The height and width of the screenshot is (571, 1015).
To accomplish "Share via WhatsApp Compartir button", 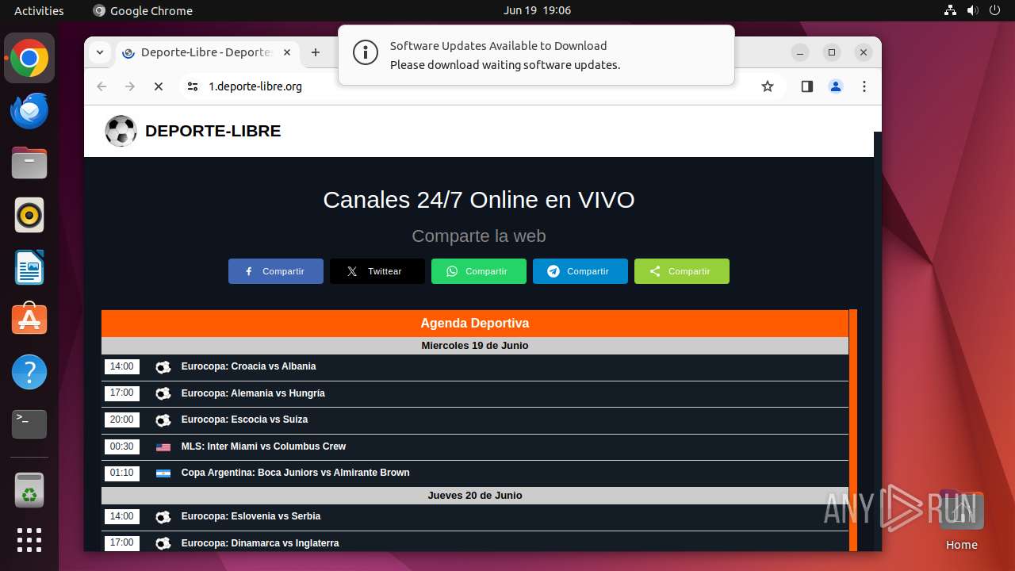I will tap(479, 271).
